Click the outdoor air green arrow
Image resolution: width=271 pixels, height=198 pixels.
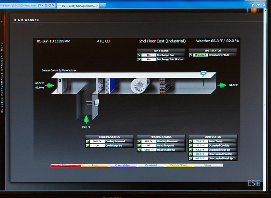click(50, 85)
